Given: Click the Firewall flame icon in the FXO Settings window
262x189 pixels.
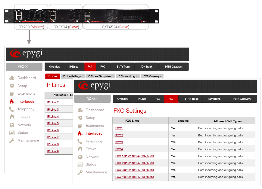Looking at the screenshot, I should point(80,149).
